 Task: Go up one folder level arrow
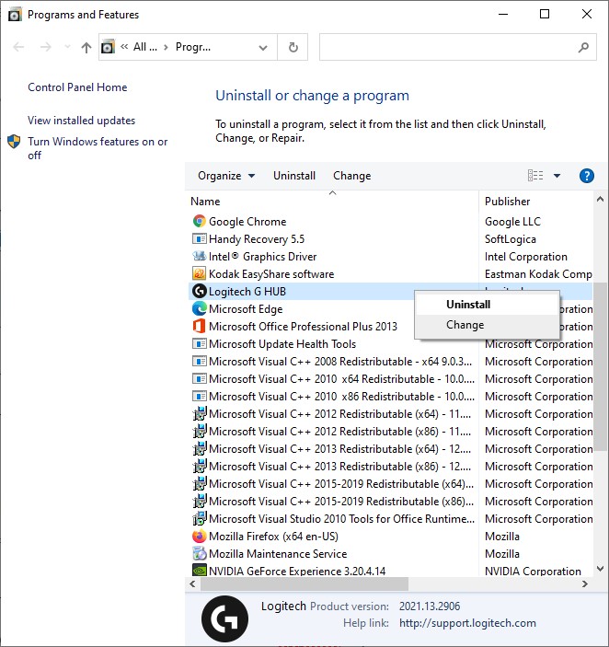click(x=86, y=48)
